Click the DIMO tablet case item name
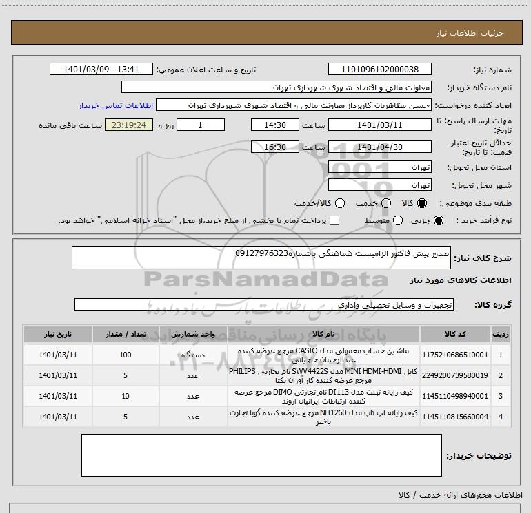 coord(323,397)
